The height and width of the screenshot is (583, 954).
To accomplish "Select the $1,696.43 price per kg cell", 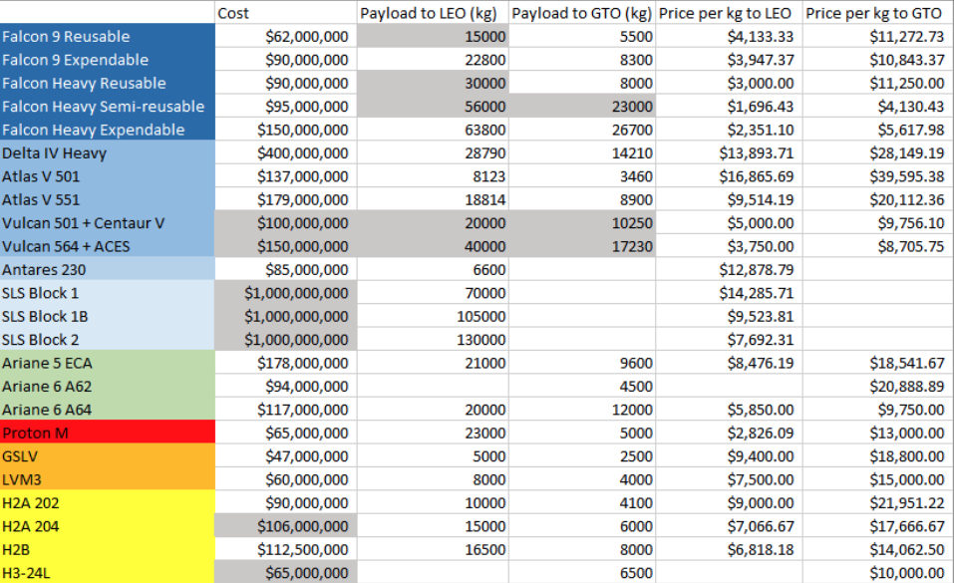I will 730,107.
